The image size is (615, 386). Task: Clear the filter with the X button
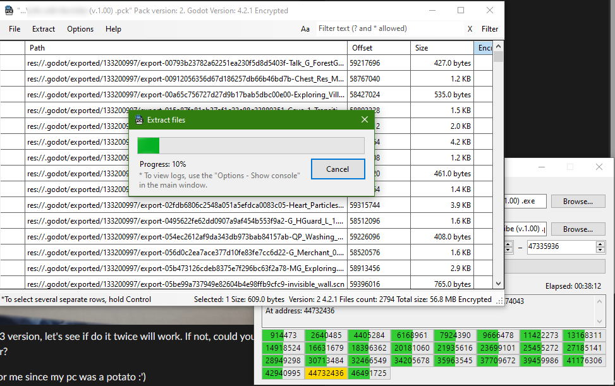(x=470, y=29)
